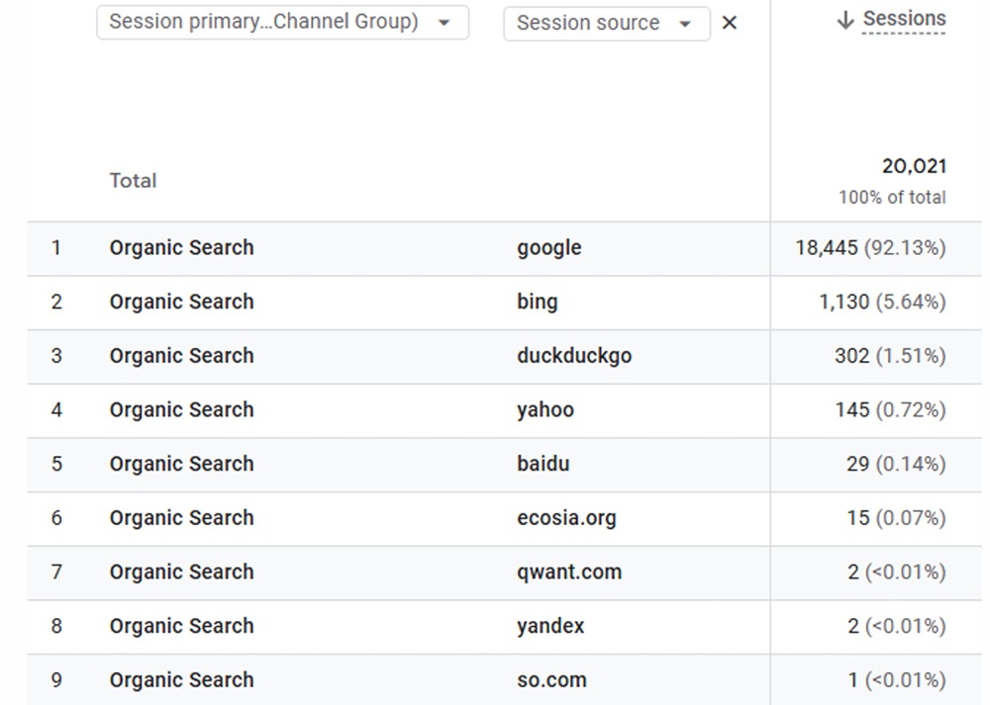Click the 15 (0.07%) sessions value
The height and width of the screenshot is (705, 990).
pyautogui.click(x=896, y=518)
